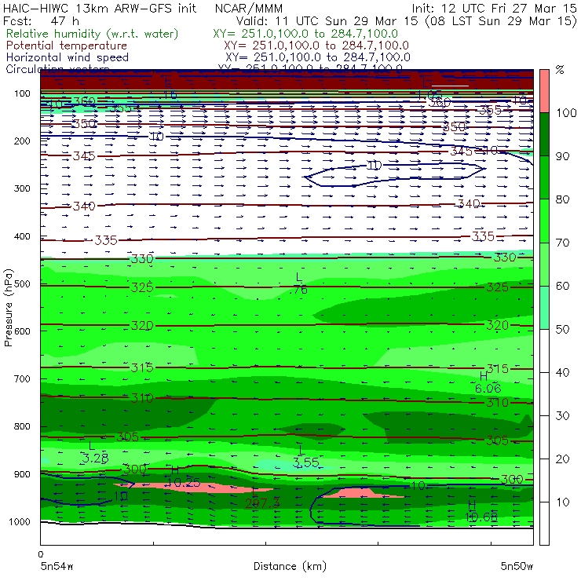Viewport: 581px width, 581px height.
Task: Click the title 'HAIC-HIWC 13km ARW-GFS init'
Action: tap(100, 8)
